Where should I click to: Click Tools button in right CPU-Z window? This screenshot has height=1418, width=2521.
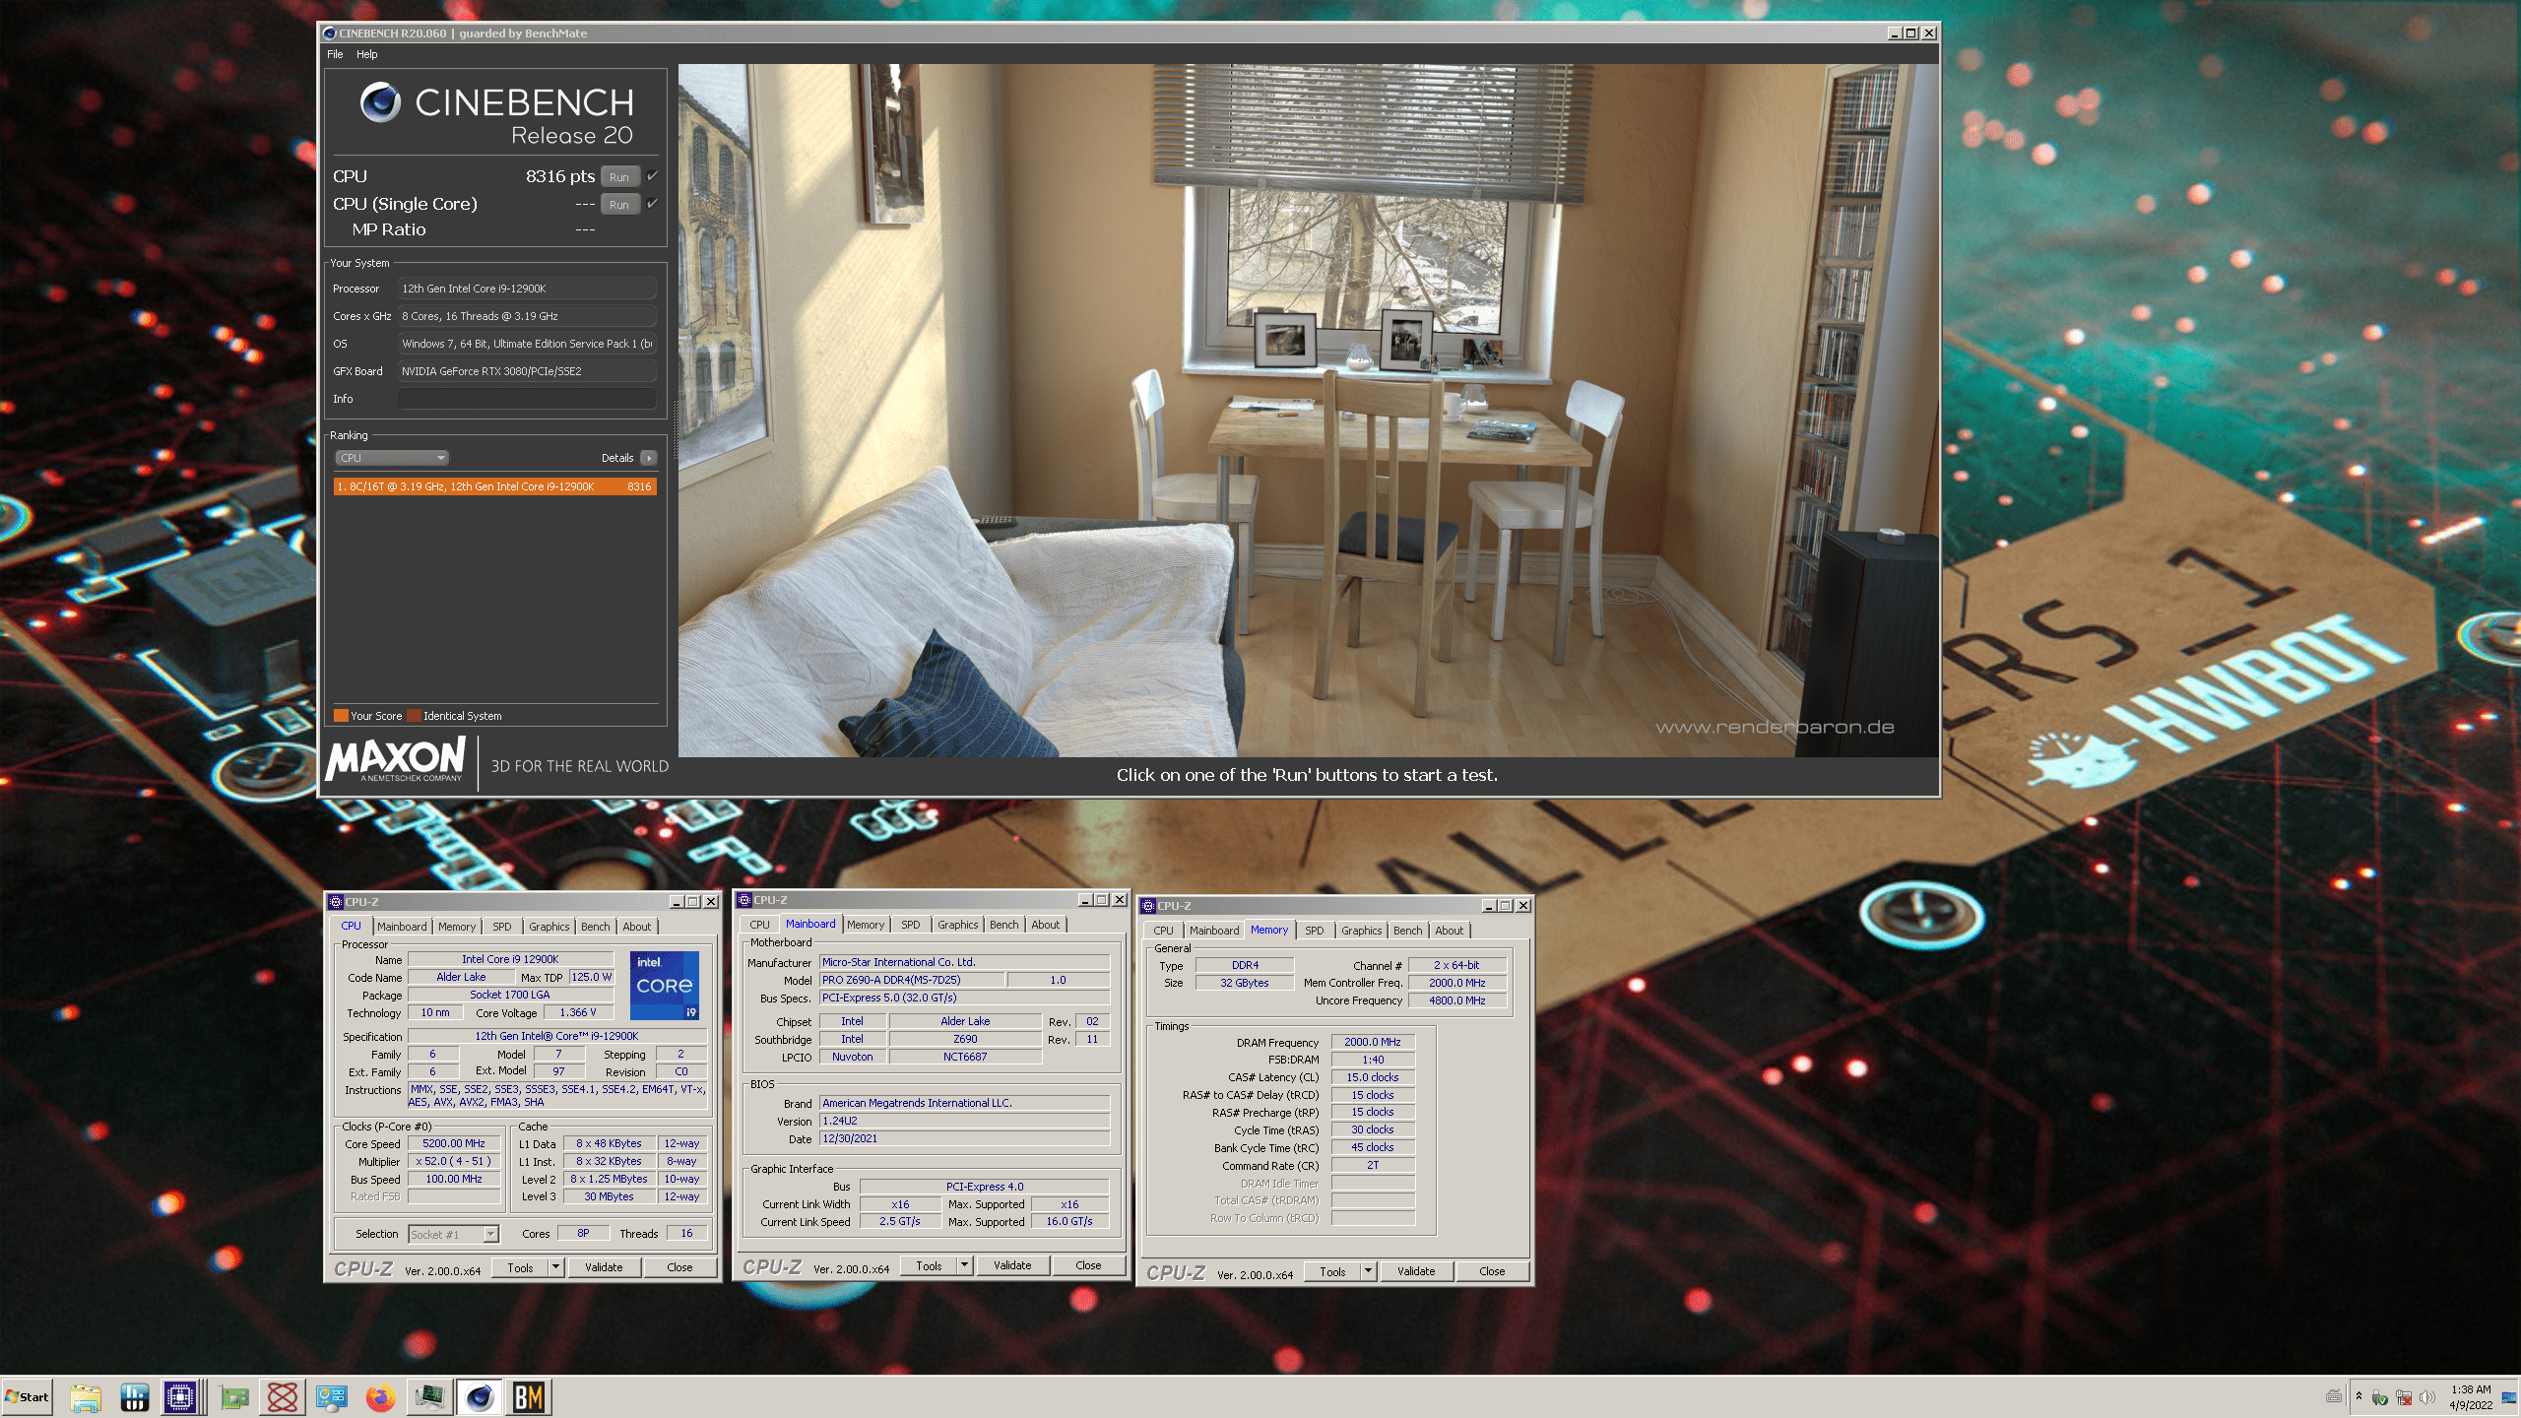[1332, 1272]
